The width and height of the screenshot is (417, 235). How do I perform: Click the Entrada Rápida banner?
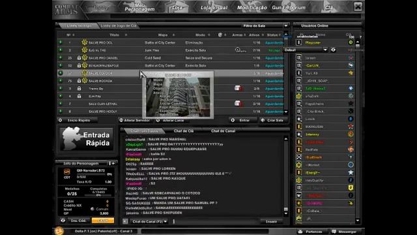pos(86,138)
